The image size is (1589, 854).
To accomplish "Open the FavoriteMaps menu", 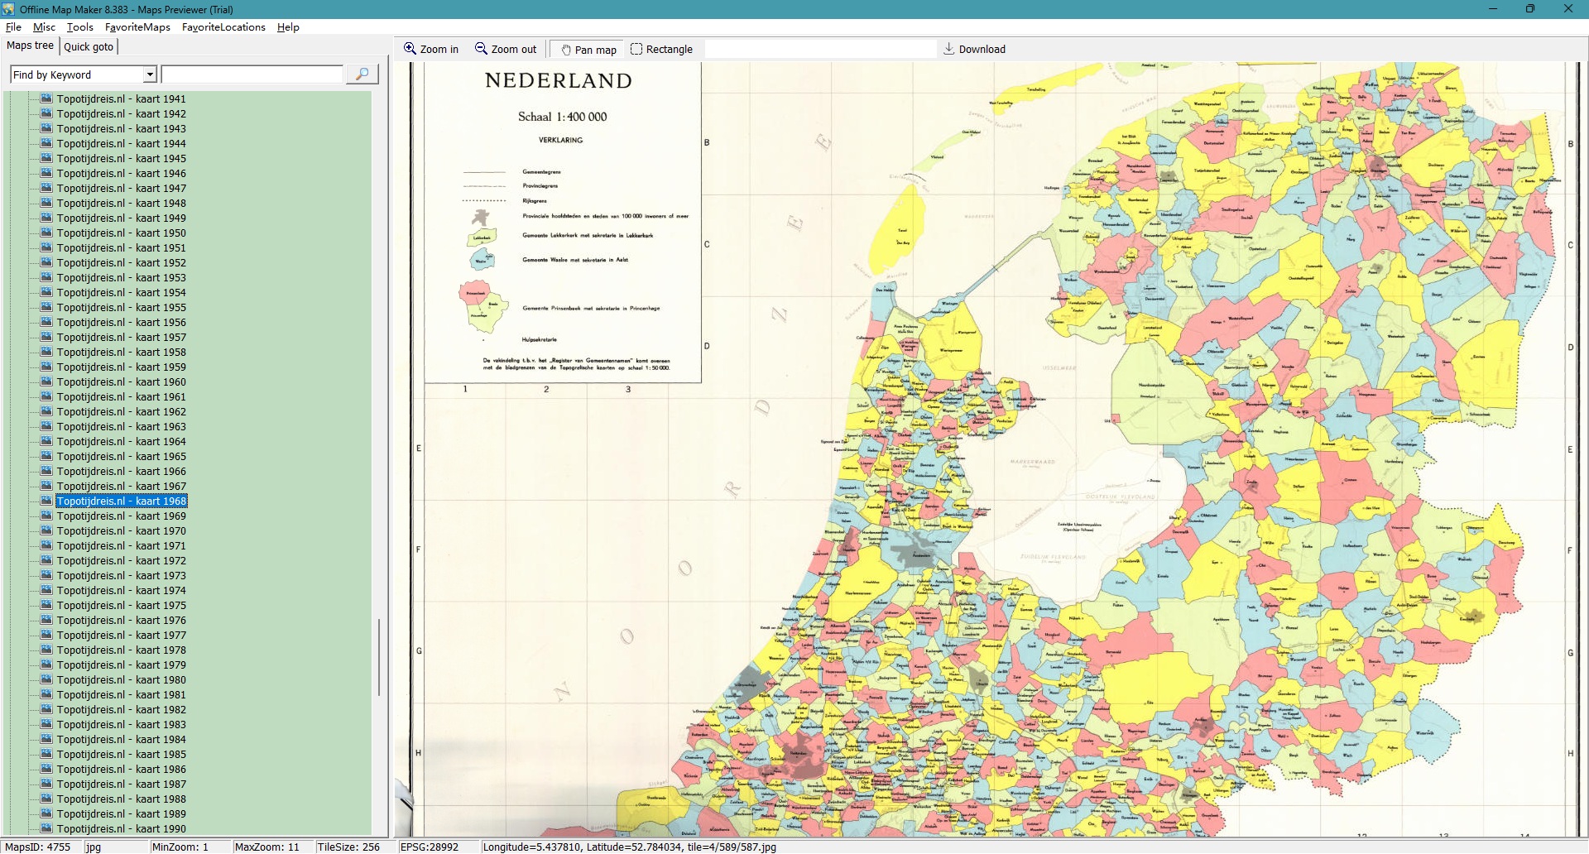I will [x=137, y=27].
